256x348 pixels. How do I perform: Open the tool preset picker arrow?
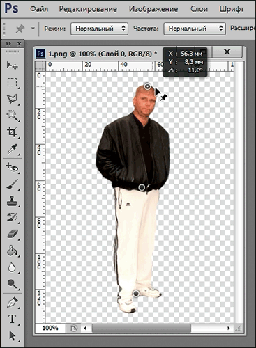coord(33,29)
